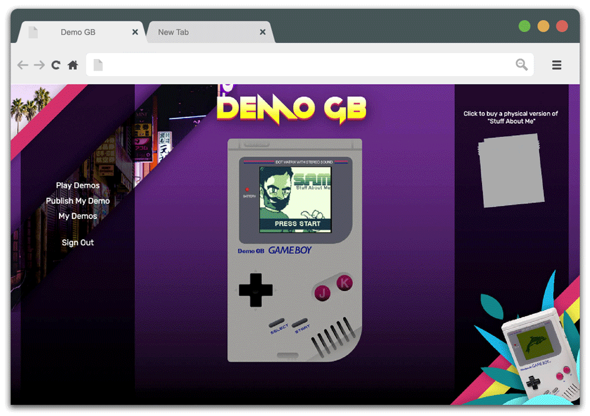Click the page icon on the Demo GB tab
Viewport: 590px width, 416px height.
33,32
